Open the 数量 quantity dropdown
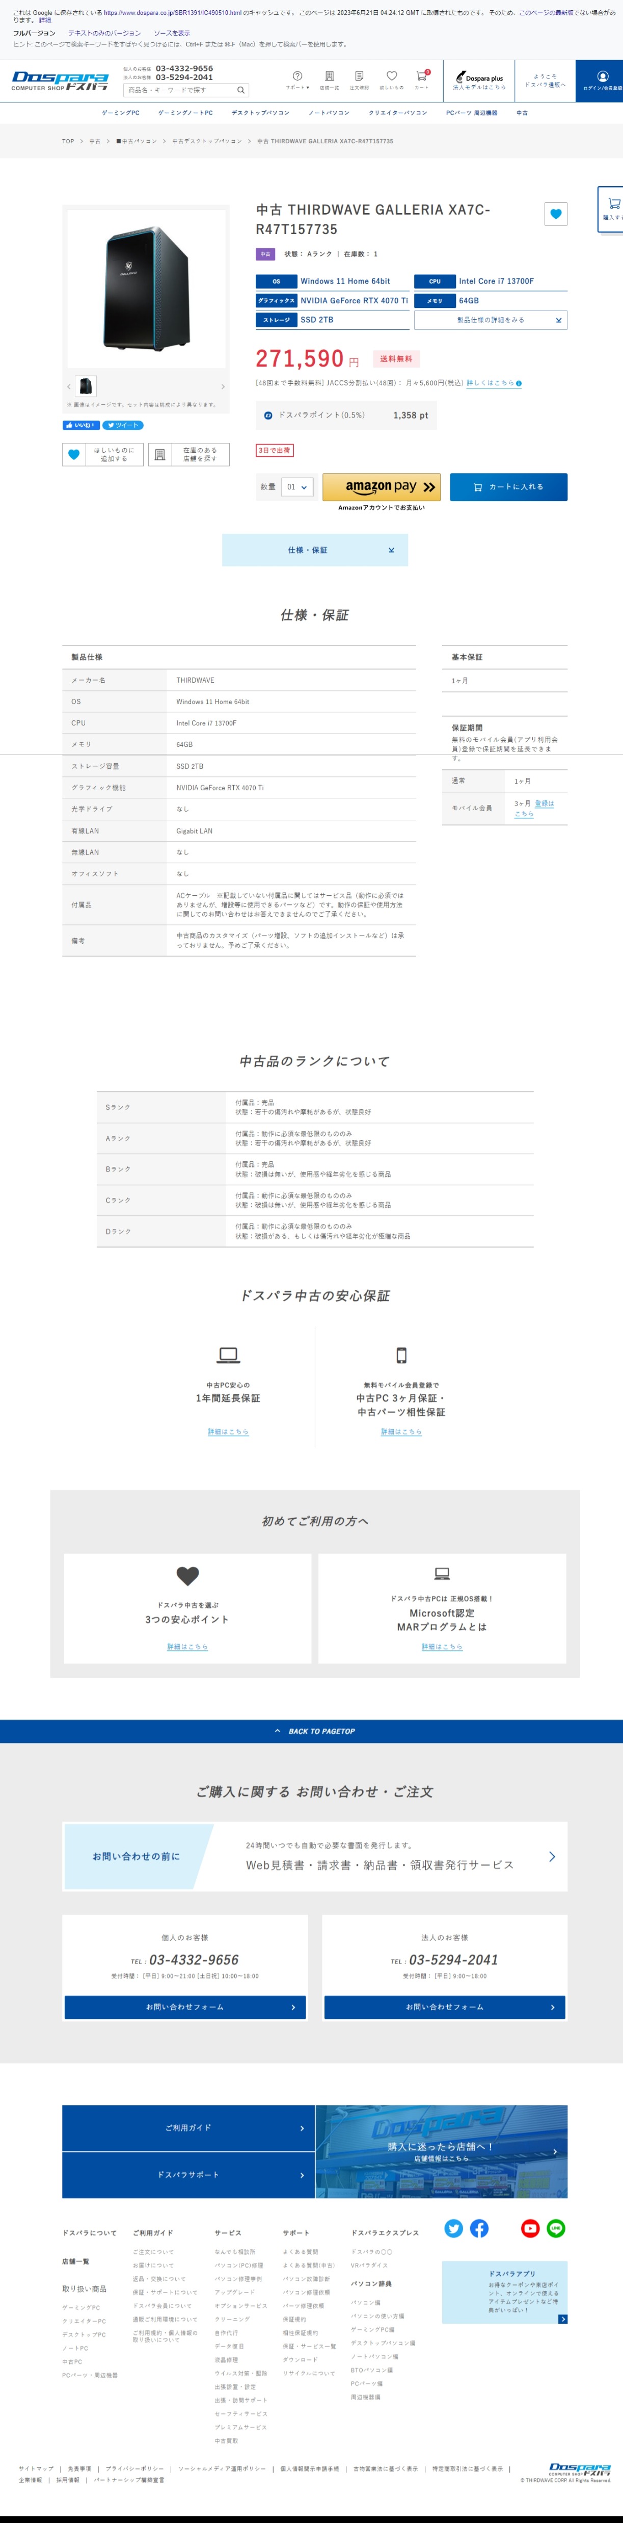 point(297,487)
